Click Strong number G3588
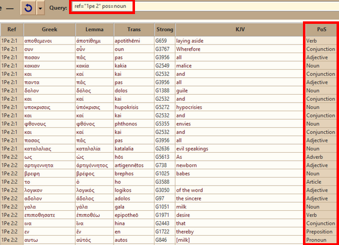Viewport: 339px width, 245px height. [162, 182]
